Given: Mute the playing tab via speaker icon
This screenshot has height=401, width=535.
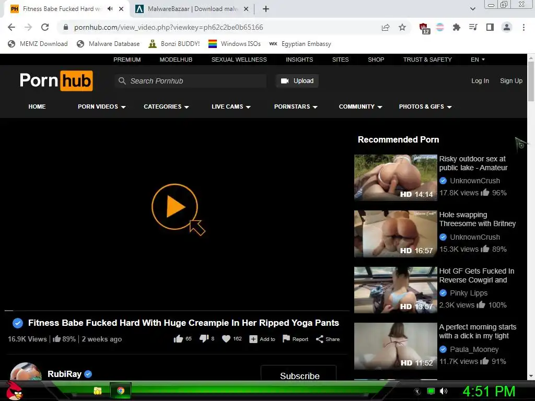Looking at the screenshot, I should [110, 9].
